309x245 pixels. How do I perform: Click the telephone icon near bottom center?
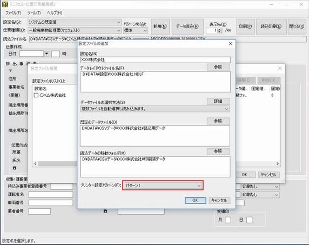coord(105,211)
